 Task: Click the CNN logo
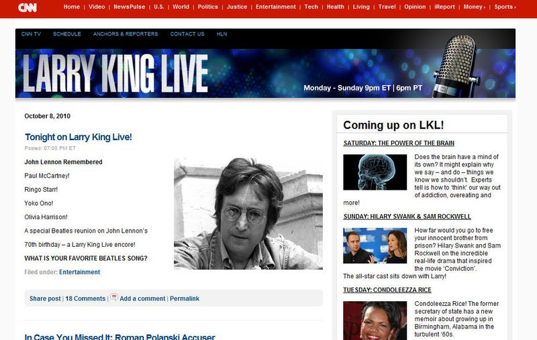pos(27,7)
